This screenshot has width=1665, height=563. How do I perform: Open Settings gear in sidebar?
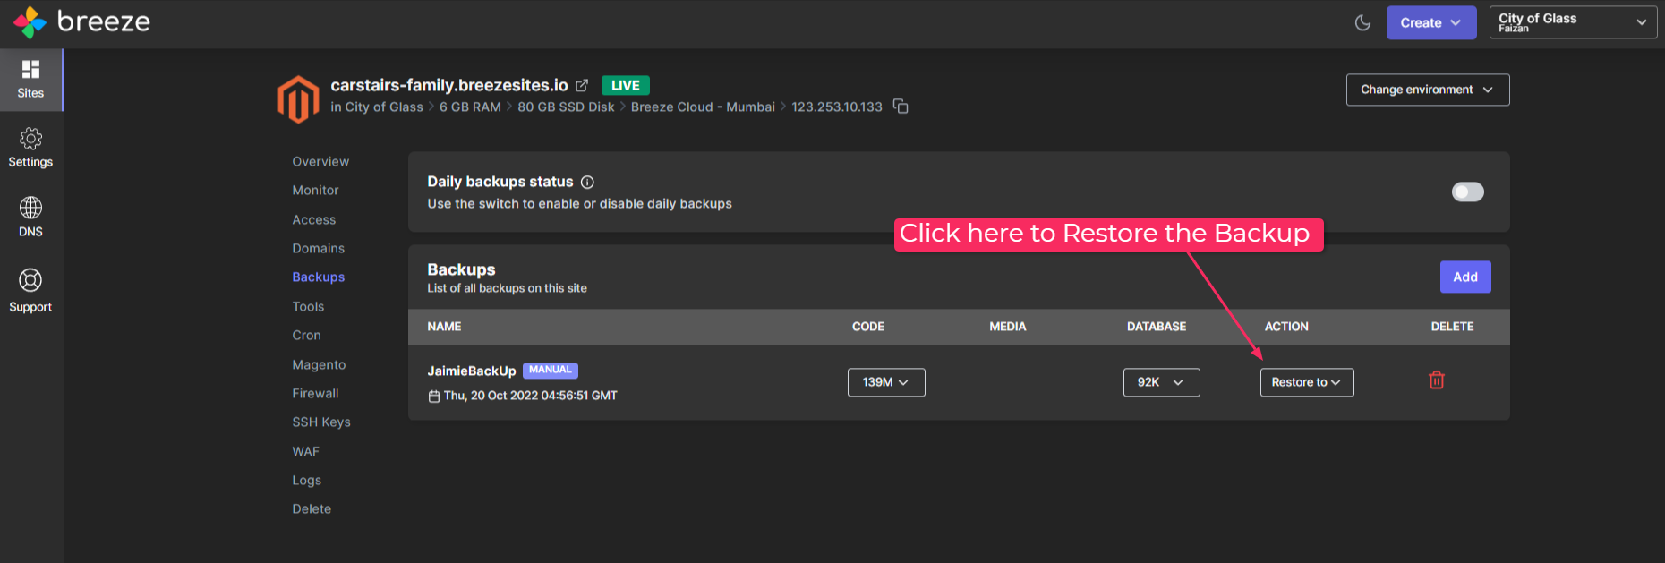point(30,149)
